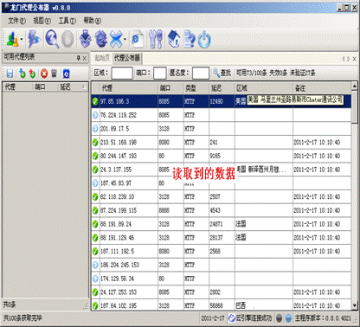Screen dimensions: 360x327
Task: Sort main table by 代理 column header
Action: tap(129, 88)
